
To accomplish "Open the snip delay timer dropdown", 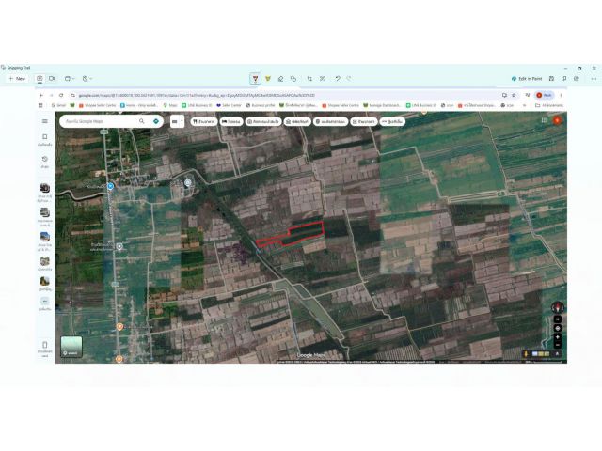I will tap(87, 78).
